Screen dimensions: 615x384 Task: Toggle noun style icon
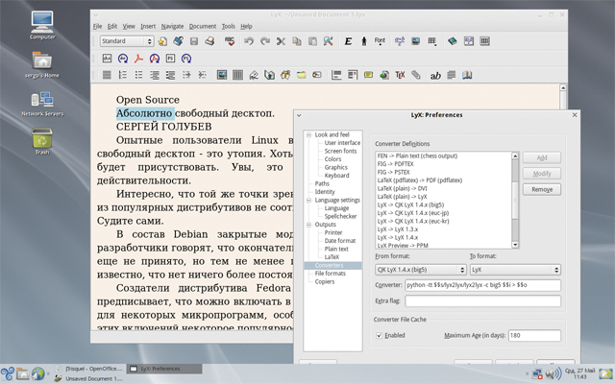point(364,41)
